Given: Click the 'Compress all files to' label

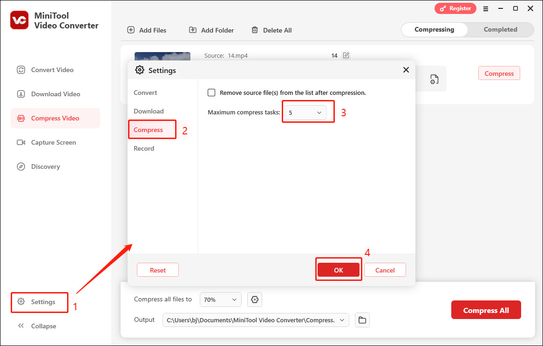Looking at the screenshot, I should pyautogui.click(x=163, y=299).
